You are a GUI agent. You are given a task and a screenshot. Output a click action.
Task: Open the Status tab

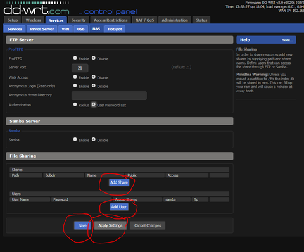point(201,20)
